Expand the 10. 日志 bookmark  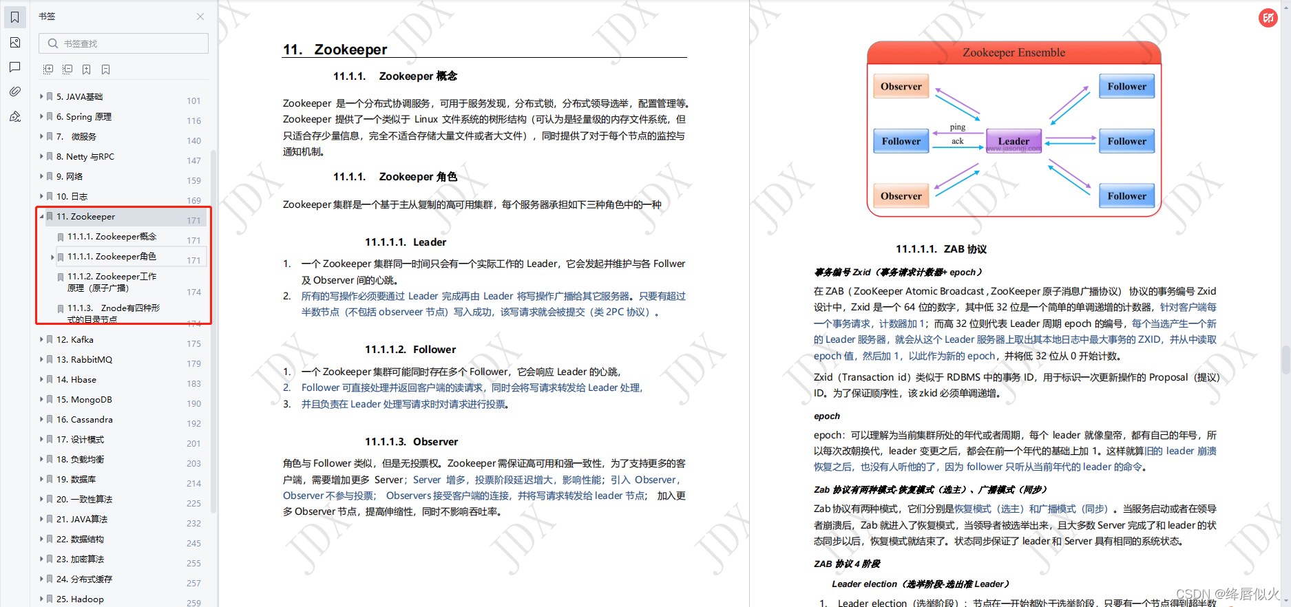41,196
